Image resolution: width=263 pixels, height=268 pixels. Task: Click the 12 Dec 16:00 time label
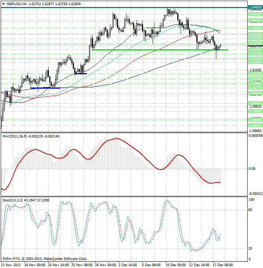[199, 265]
